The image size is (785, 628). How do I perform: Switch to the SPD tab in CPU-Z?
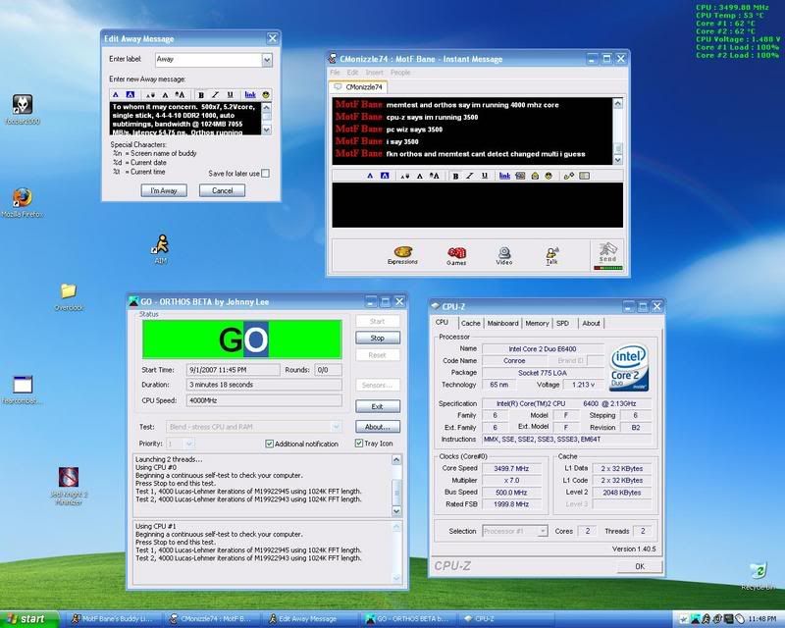[562, 324]
